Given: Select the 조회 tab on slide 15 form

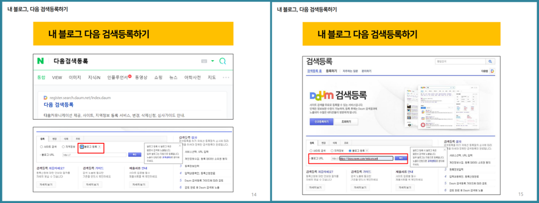Looking at the screenshot, I should (346, 143).
